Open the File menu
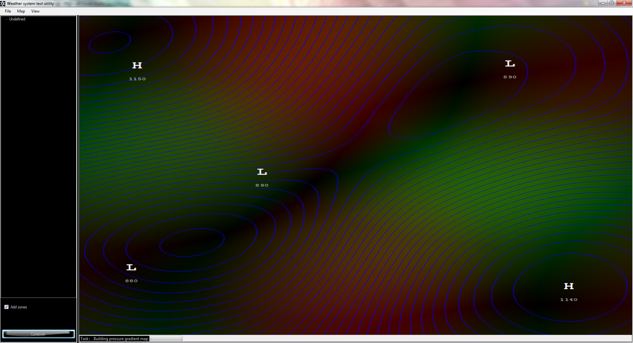Image resolution: width=633 pixels, height=343 pixels. [8, 11]
